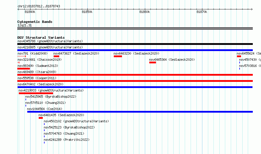The image size is (261, 154).
Task: Click the gray 12q21.31 cytogenetic band bar
Action: [135, 28]
